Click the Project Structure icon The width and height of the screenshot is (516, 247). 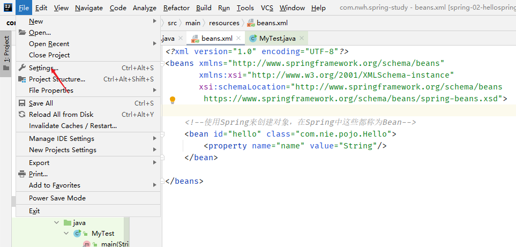tap(22, 79)
